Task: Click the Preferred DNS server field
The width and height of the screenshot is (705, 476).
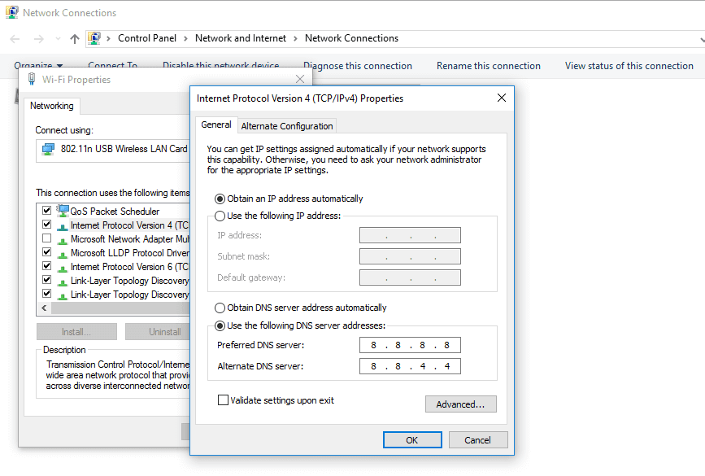Action: point(410,345)
